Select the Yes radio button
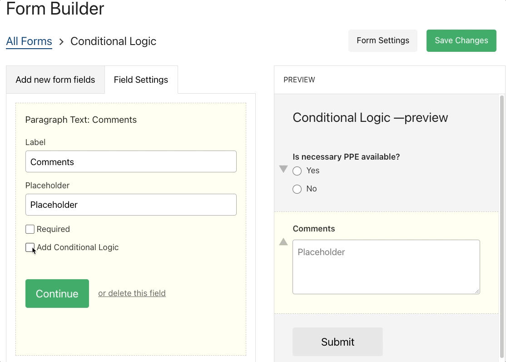This screenshot has height=362, width=506. tap(297, 171)
